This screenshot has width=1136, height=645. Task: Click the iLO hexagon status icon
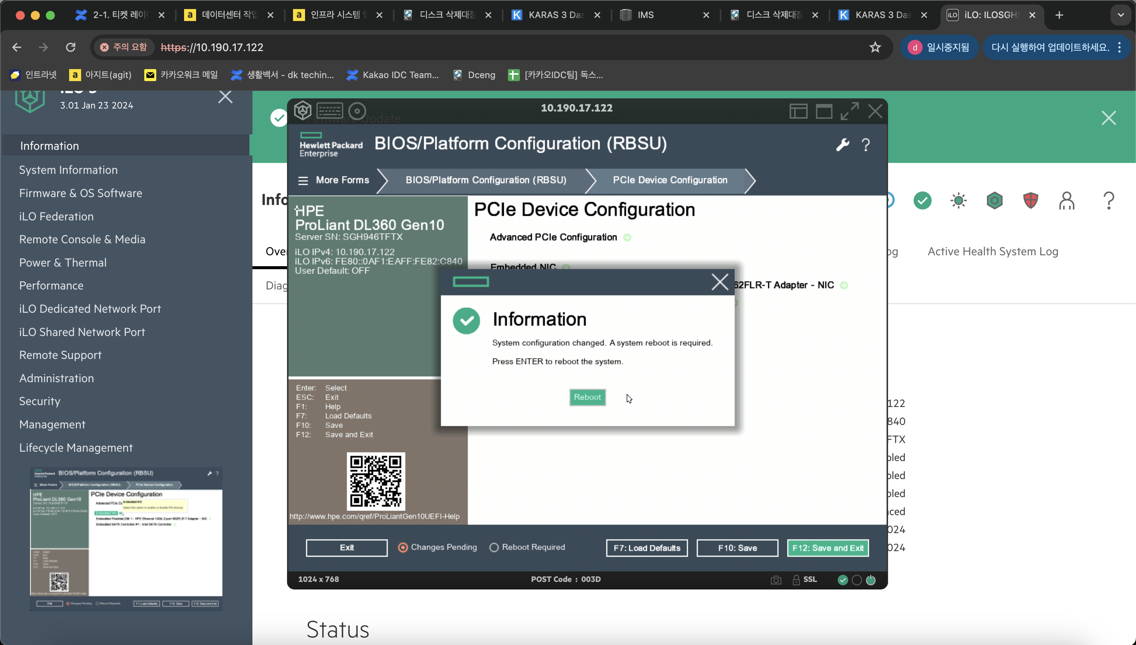pyautogui.click(x=994, y=201)
